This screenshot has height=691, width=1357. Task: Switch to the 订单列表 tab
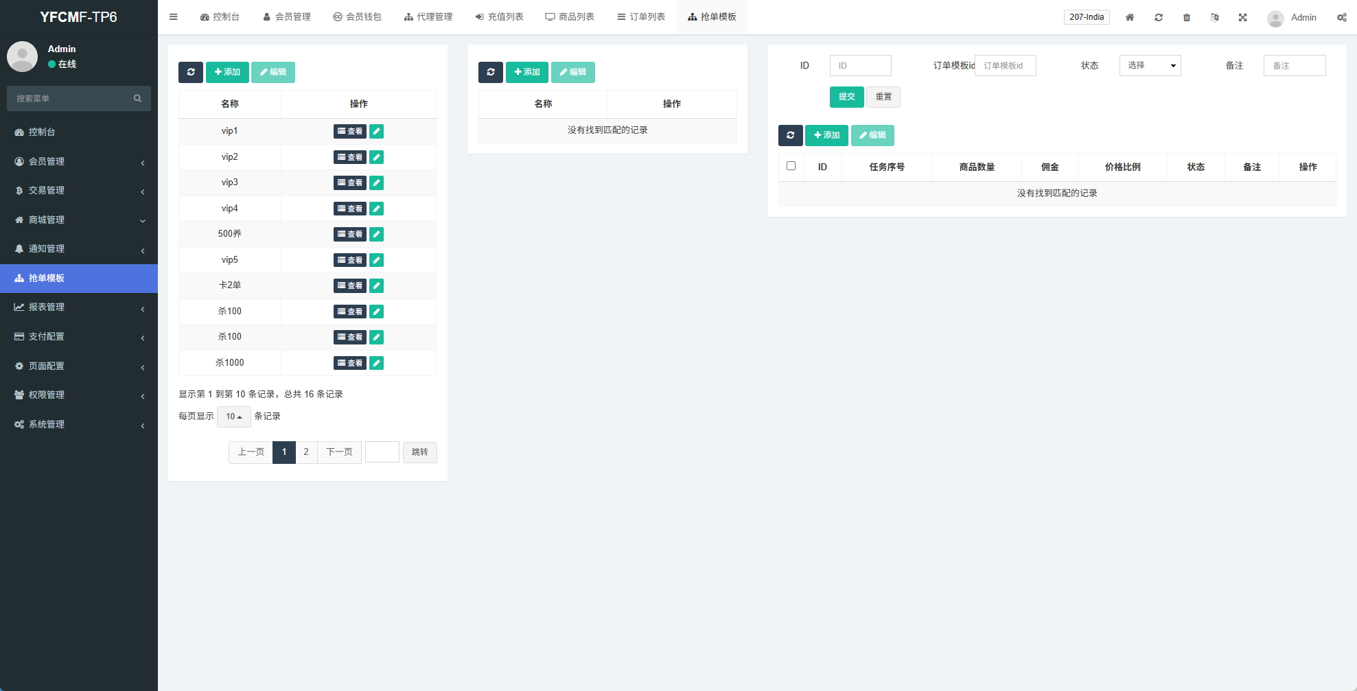641,17
